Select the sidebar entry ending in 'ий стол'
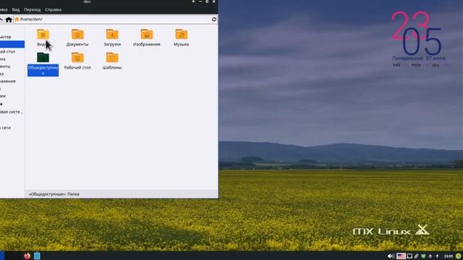463x260 pixels. [8, 51]
